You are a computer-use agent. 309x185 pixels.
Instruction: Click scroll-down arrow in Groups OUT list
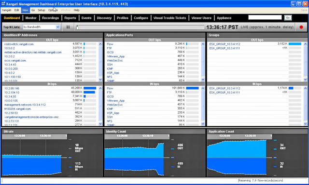point(306,79)
